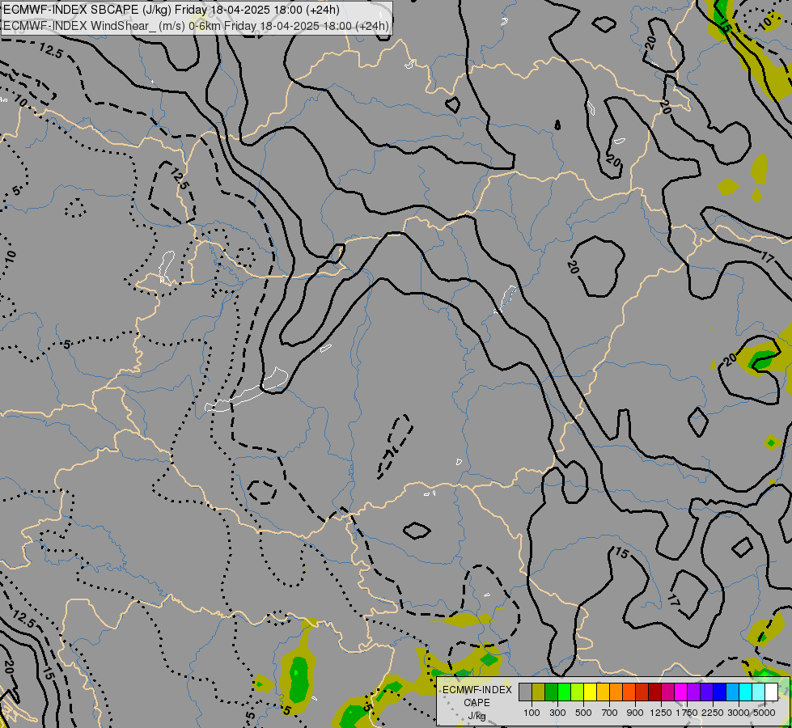Click the pure blue legend swatch

pyautogui.click(x=720, y=692)
